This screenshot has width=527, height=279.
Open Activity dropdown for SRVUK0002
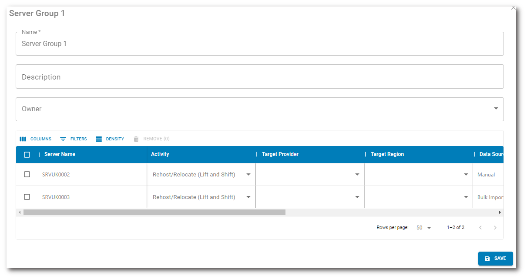(248, 175)
